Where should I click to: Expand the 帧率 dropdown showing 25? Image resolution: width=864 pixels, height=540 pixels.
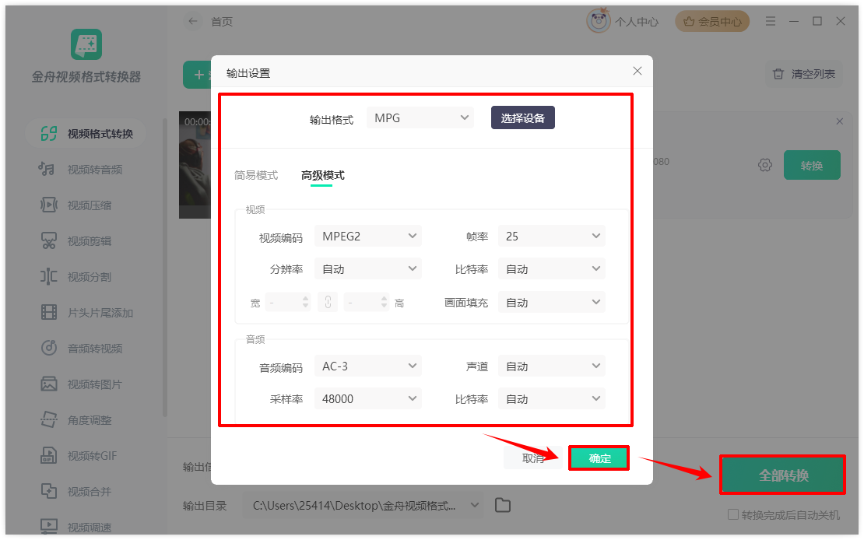(x=552, y=237)
